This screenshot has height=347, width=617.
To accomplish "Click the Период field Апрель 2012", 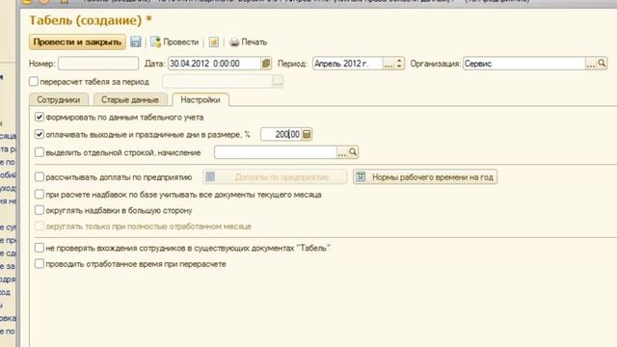I will (x=348, y=64).
